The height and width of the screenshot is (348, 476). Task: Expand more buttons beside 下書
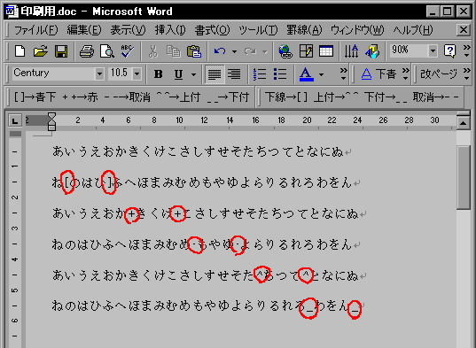pos(406,74)
